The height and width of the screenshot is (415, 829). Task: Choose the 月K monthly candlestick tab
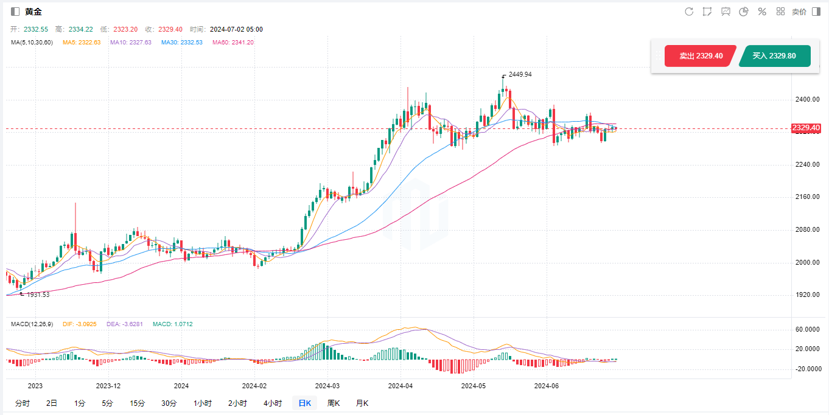coord(362,403)
